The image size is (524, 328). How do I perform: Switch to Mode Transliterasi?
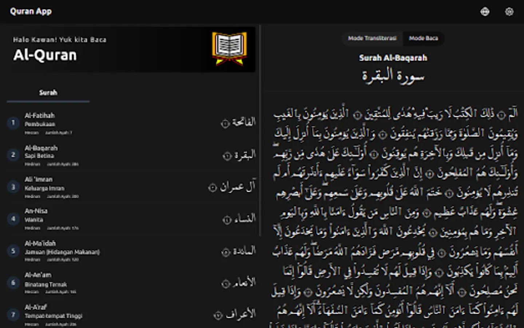tap(372, 38)
